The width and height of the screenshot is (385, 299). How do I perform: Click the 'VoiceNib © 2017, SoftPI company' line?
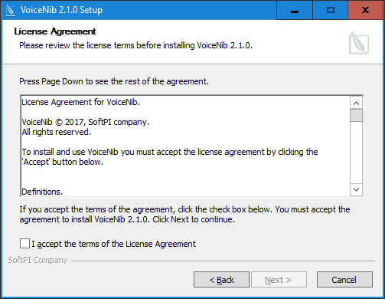point(85,122)
